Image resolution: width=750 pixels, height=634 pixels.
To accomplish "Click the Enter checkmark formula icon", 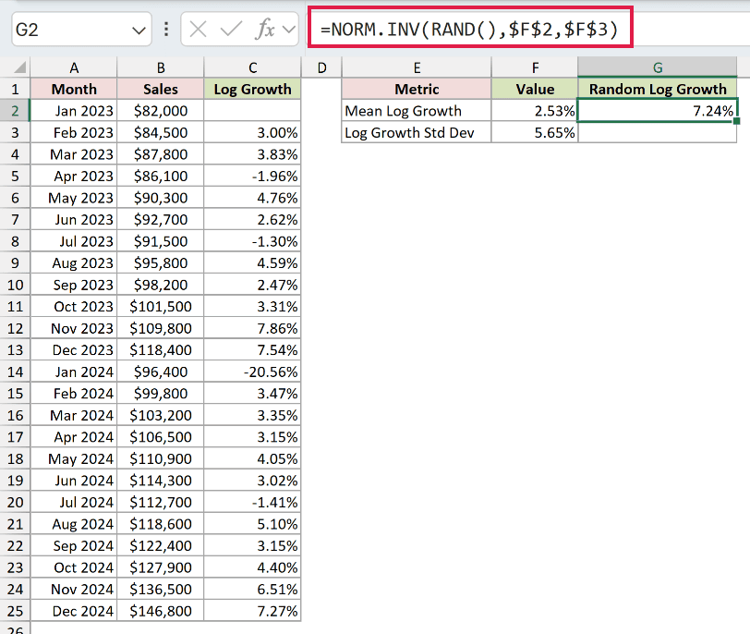I will coord(231,30).
